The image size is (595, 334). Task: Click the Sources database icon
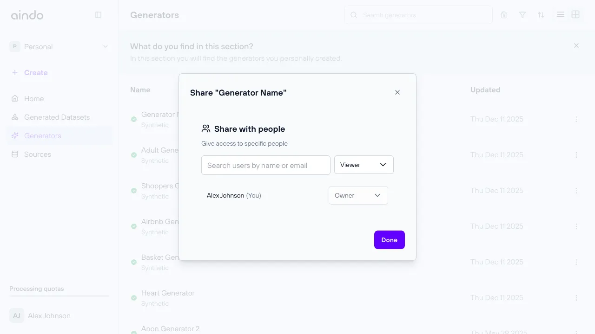click(16, 154)
